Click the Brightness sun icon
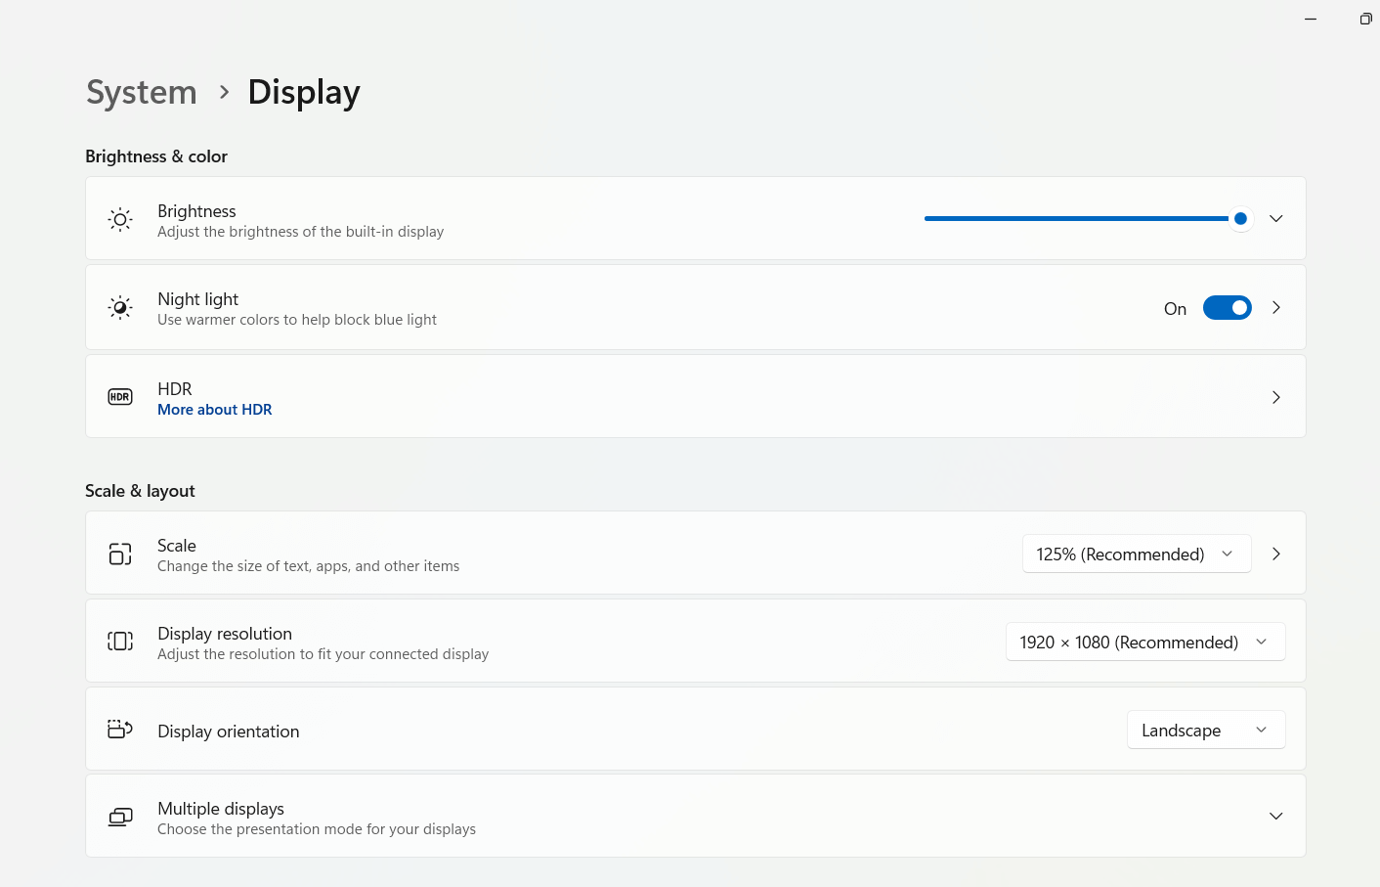The width and height of the screenshot is (1380, 887). tap(120, 219)
